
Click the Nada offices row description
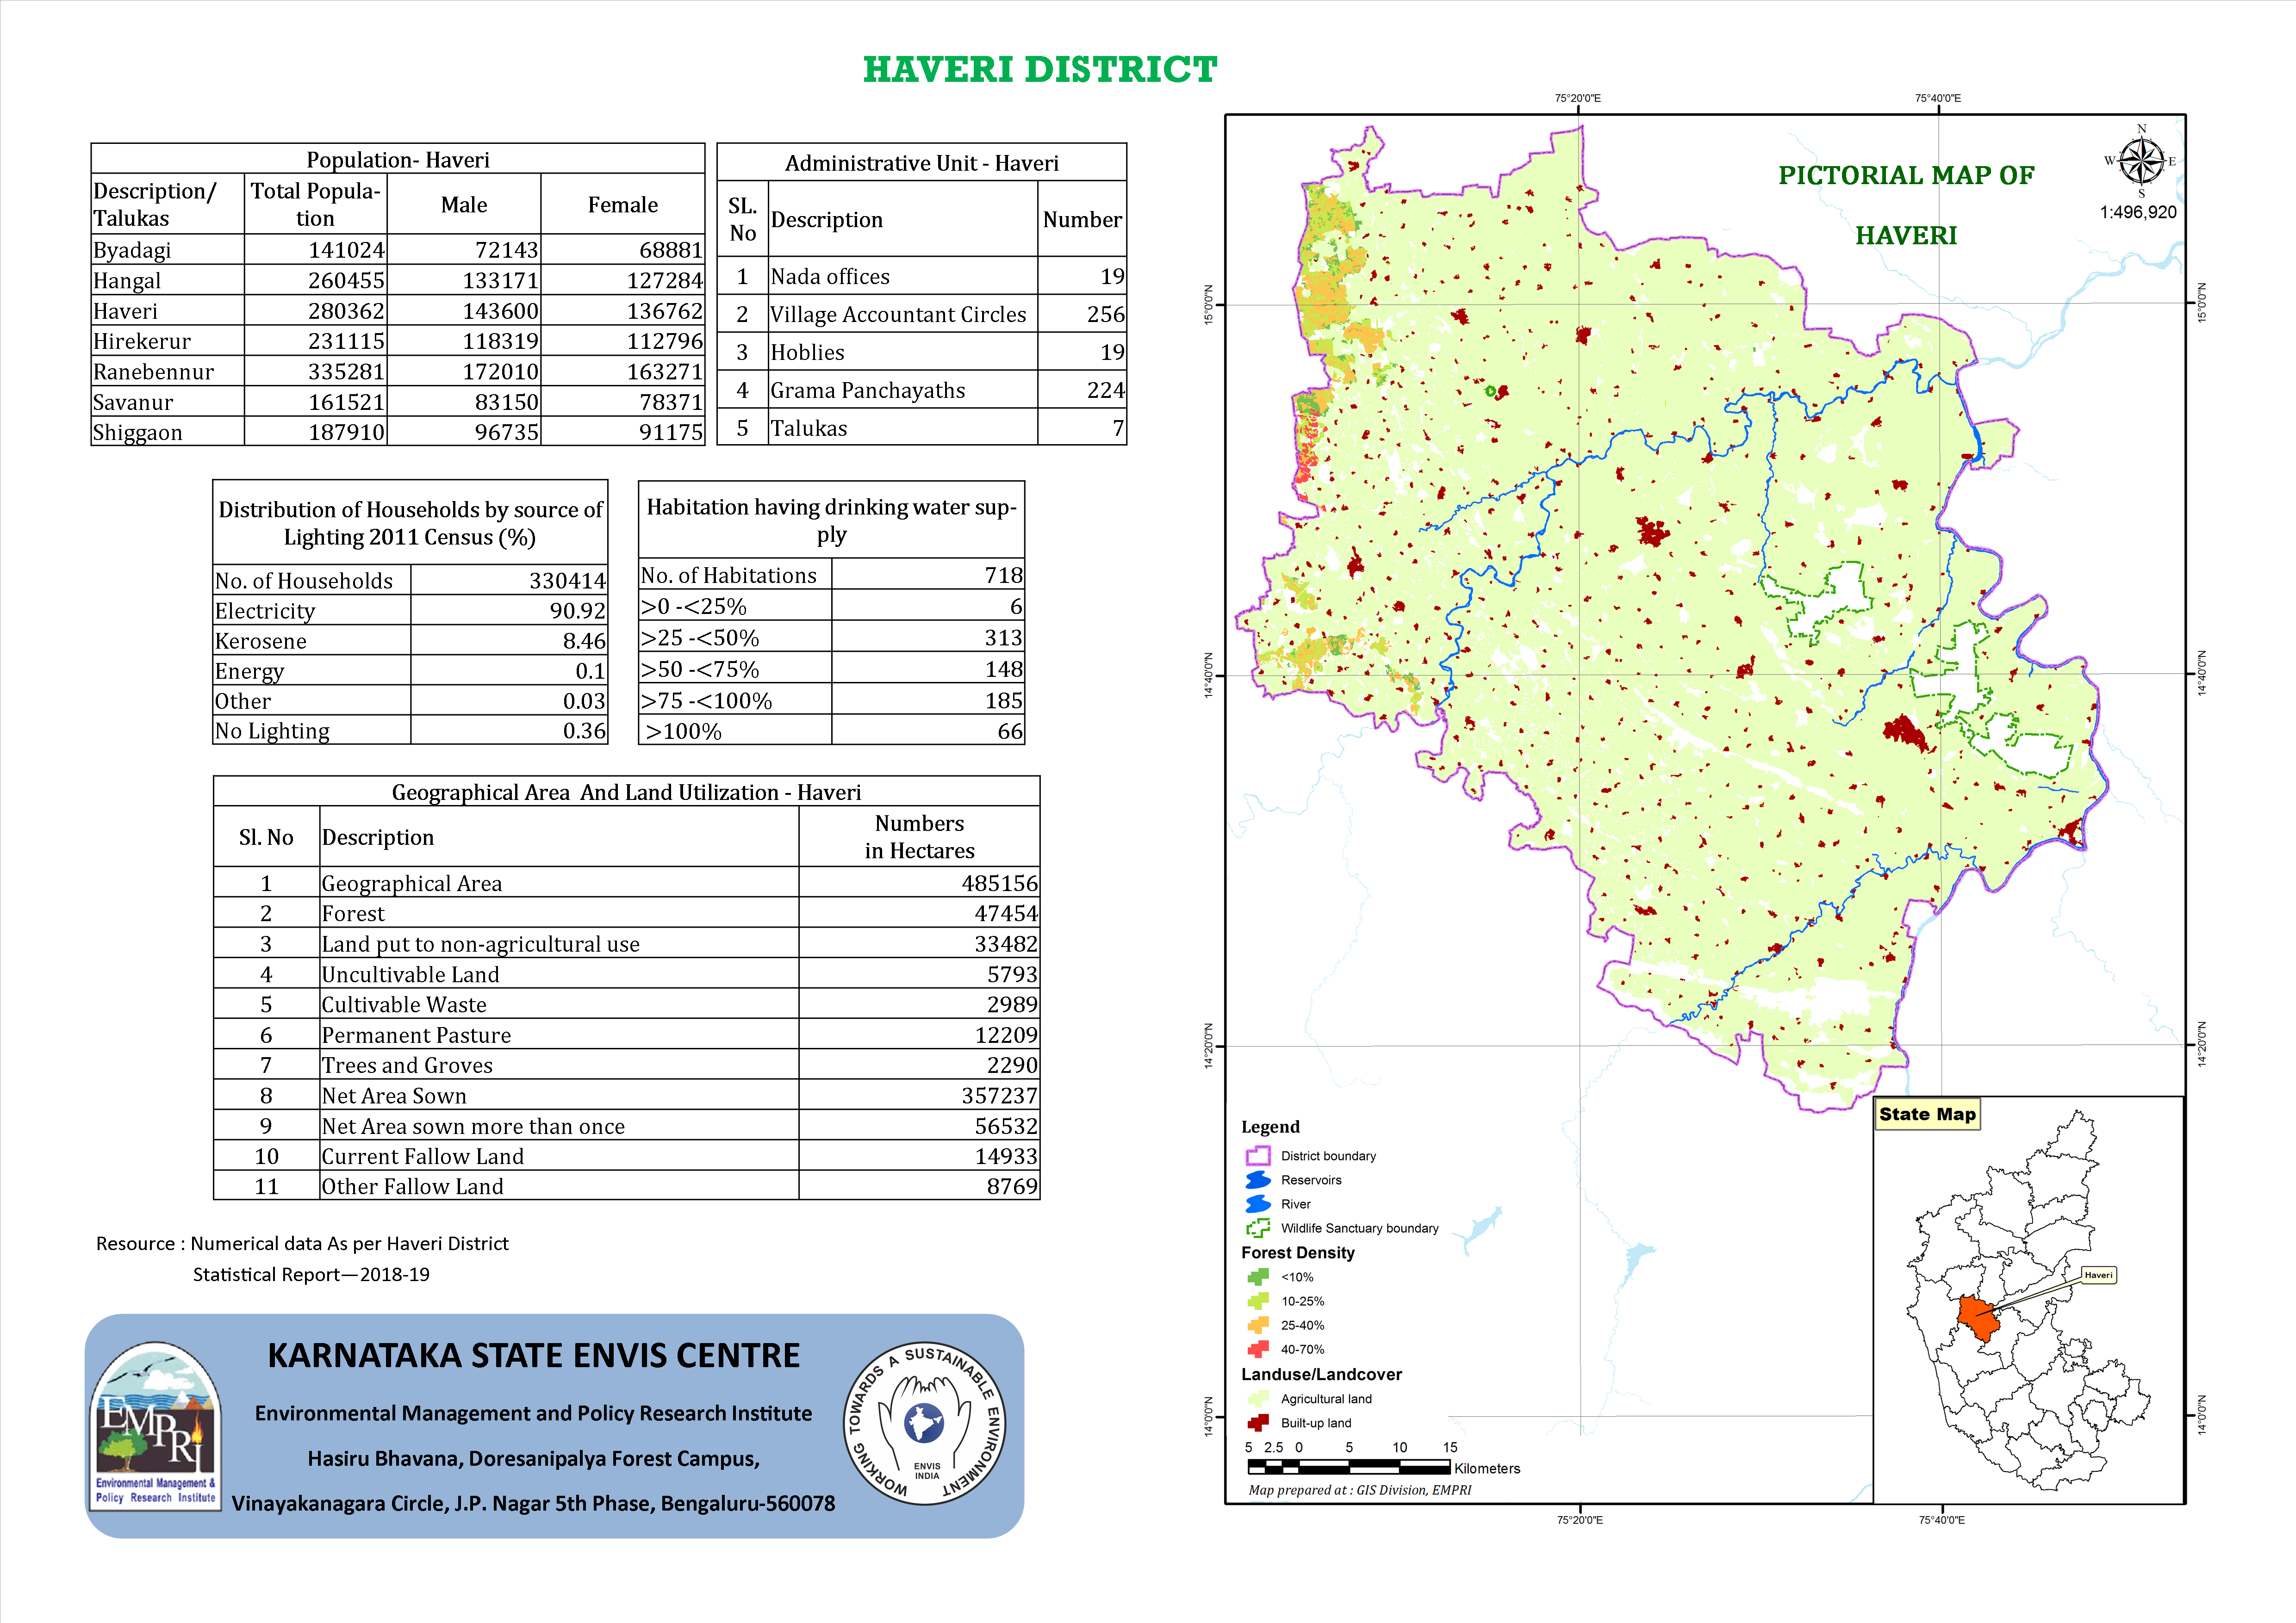[830, 277]
